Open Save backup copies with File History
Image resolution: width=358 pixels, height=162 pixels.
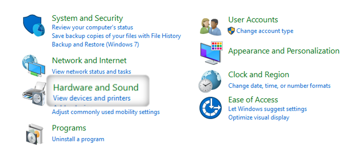point(116,36)
